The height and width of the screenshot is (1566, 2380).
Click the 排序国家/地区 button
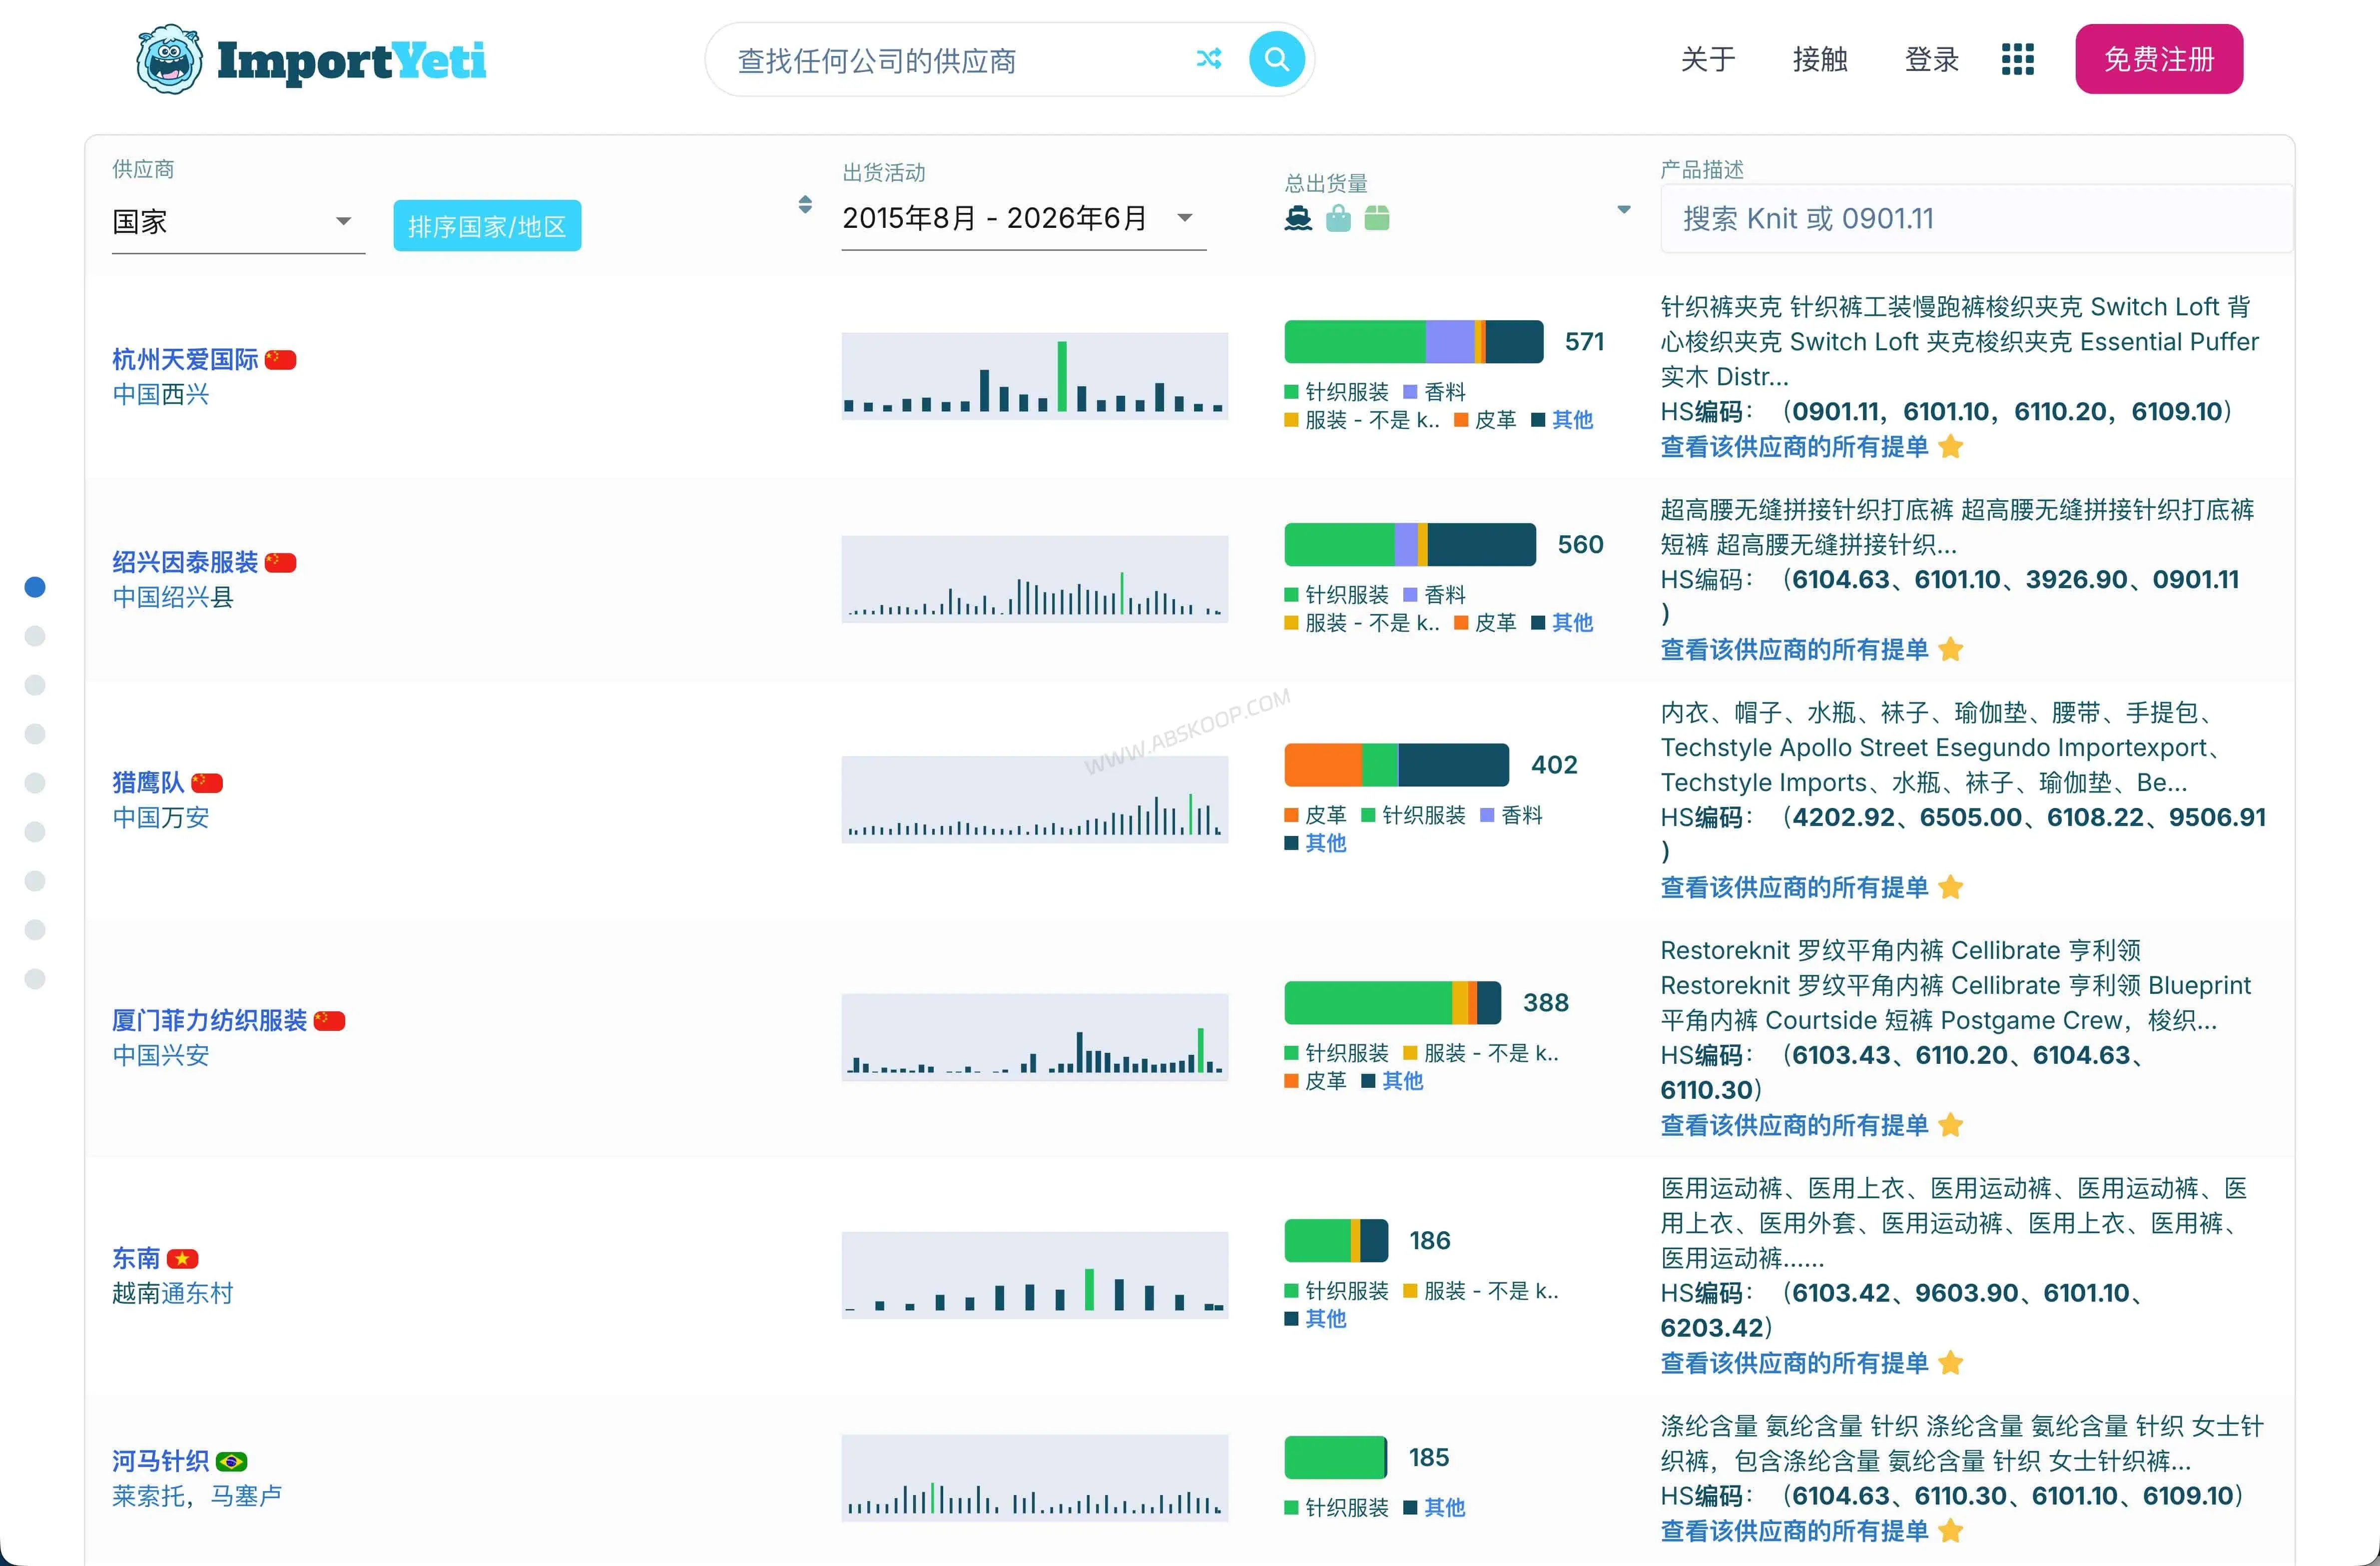(487, 226)
